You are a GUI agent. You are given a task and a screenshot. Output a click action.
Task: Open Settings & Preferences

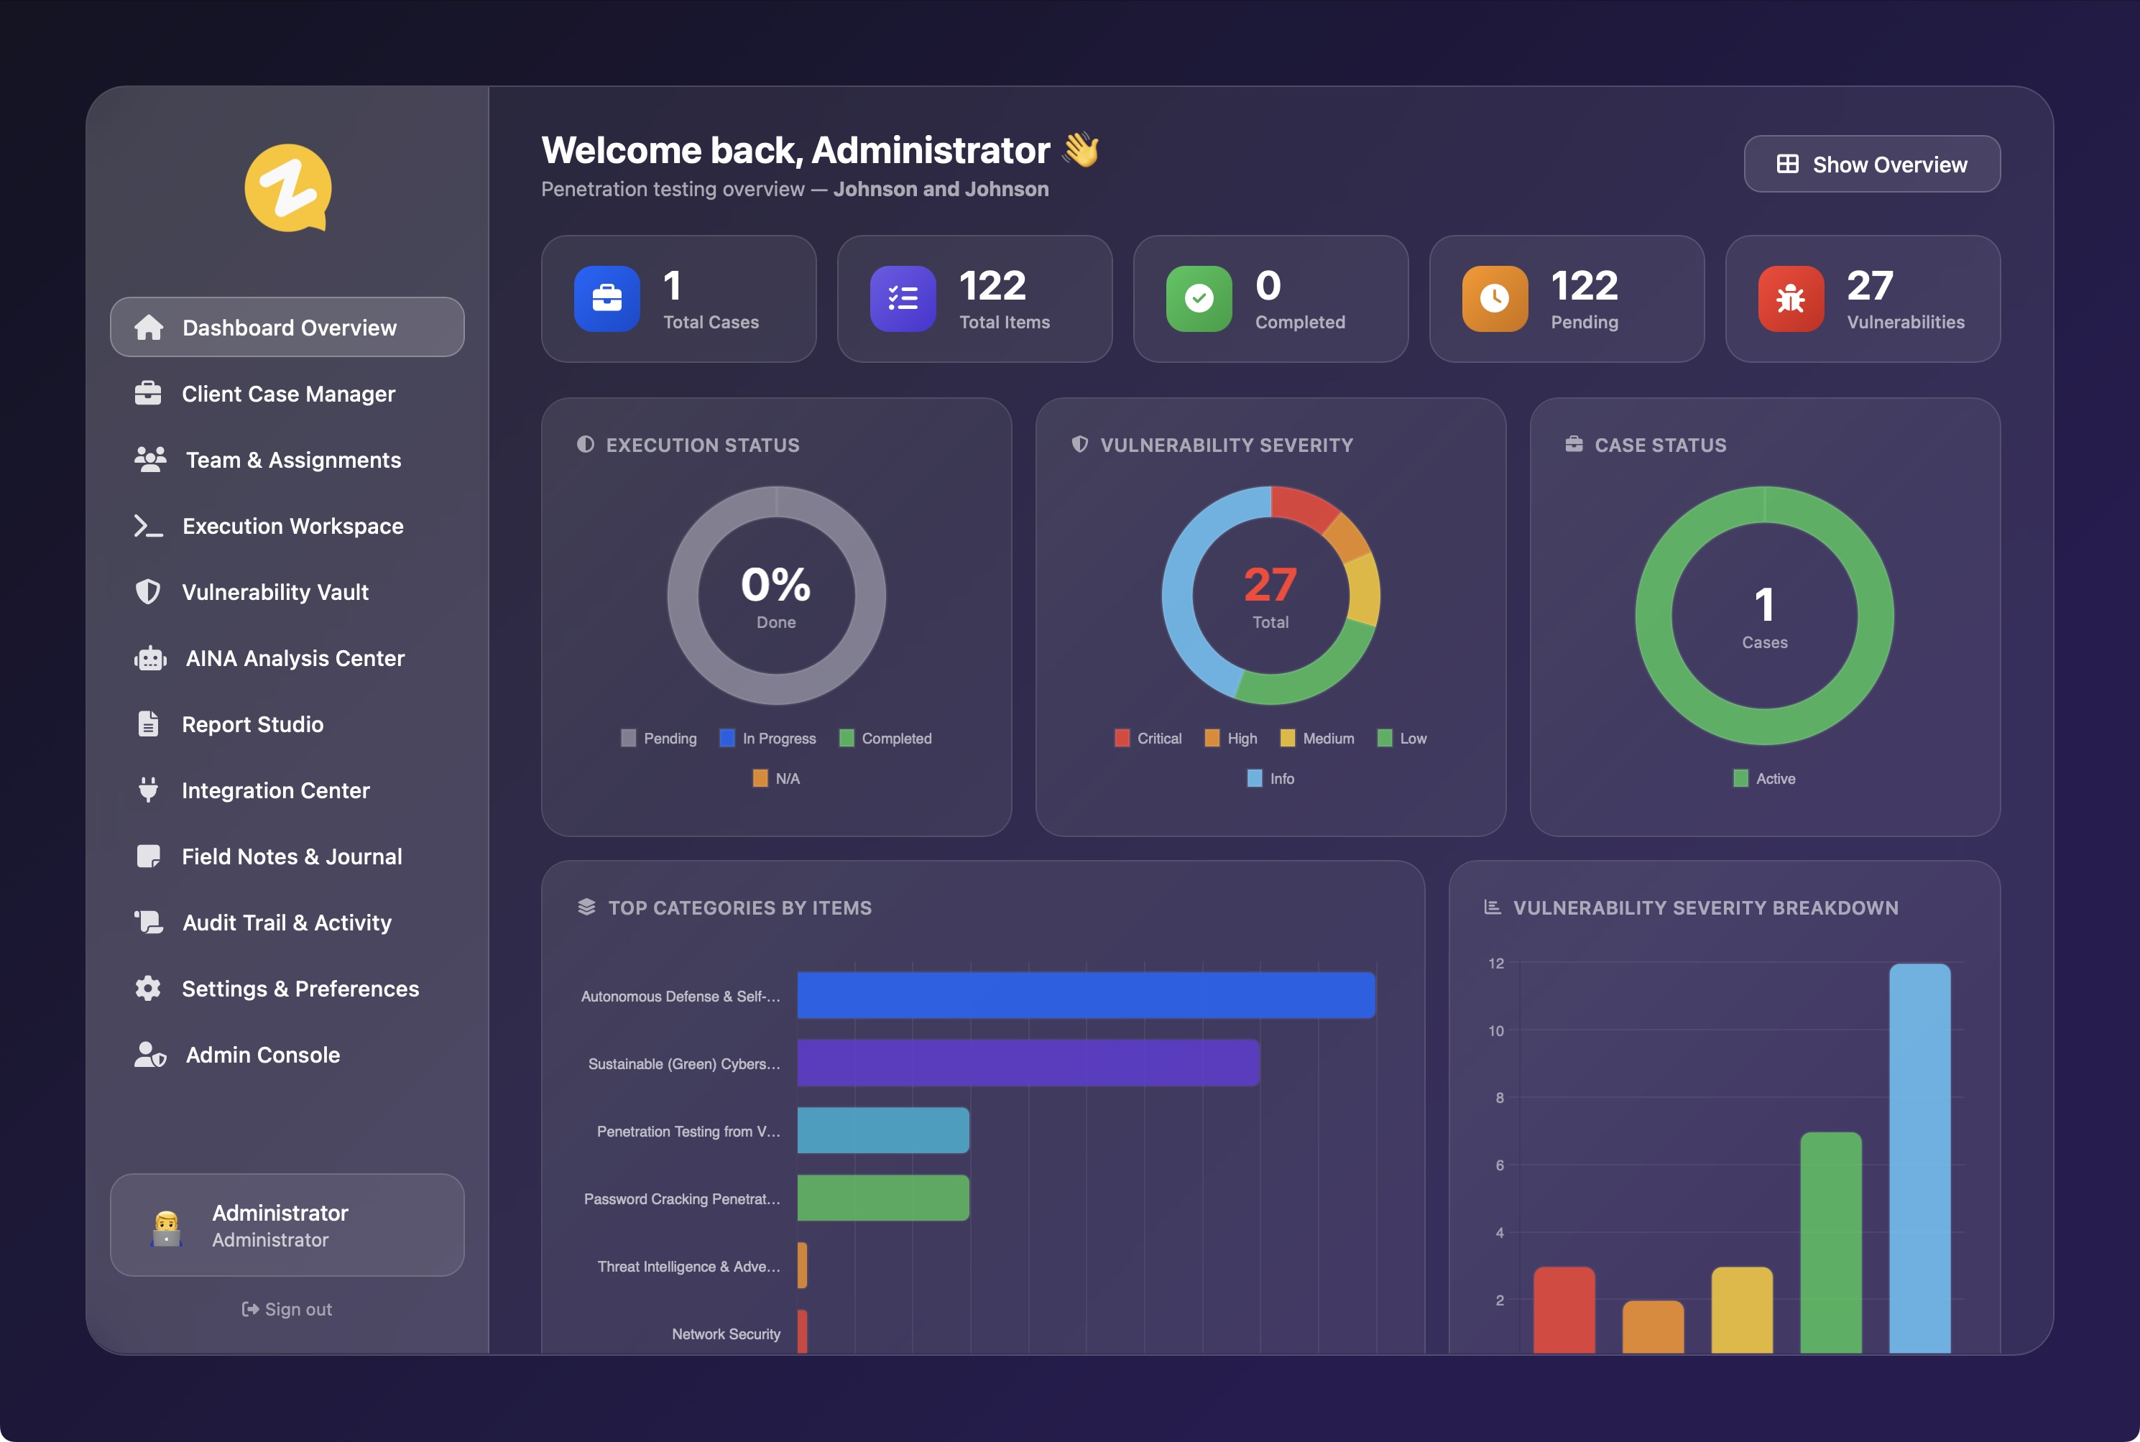(300, 989)
